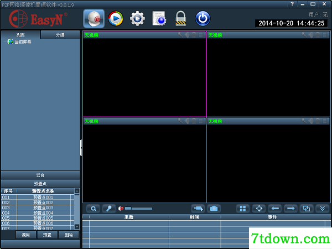Adjust the volume slider bar
This screenshot has height=249, width=332.
139,209
